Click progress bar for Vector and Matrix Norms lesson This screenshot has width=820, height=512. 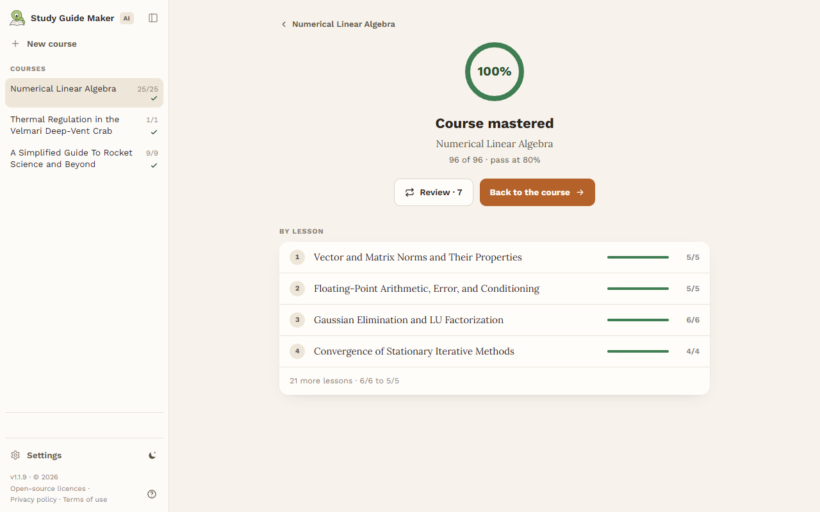click(x=638, y=257)
